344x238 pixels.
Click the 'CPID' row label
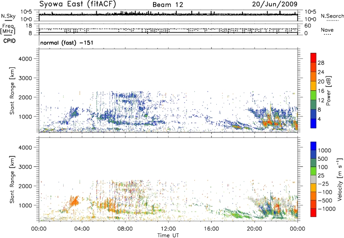click(9, 41)
